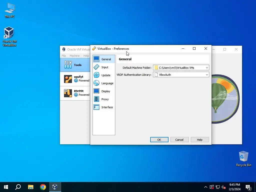
Task: Open the Proxy preferences server icon
Action: [96, 99]
